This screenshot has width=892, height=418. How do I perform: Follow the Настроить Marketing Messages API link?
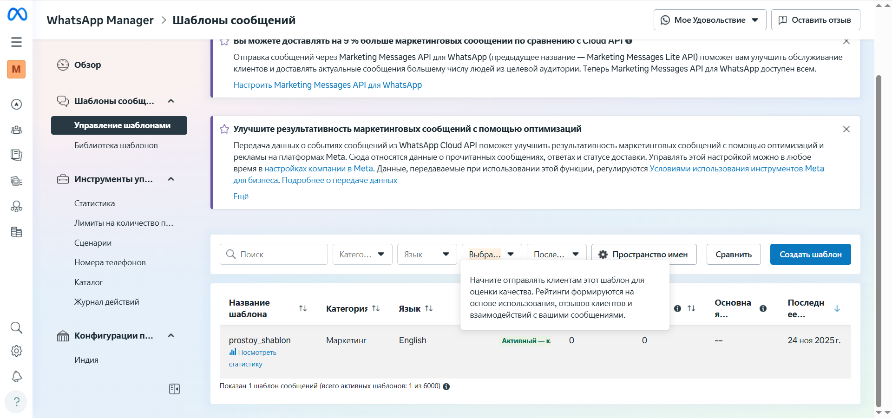click(x=328, y=85)
